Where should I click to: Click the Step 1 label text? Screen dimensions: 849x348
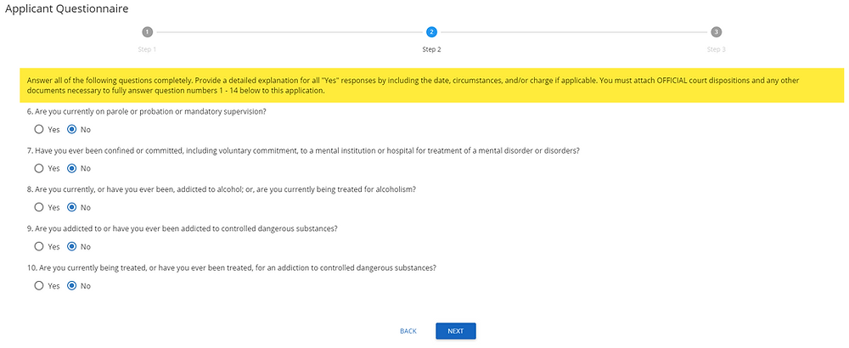coord(147,49)
